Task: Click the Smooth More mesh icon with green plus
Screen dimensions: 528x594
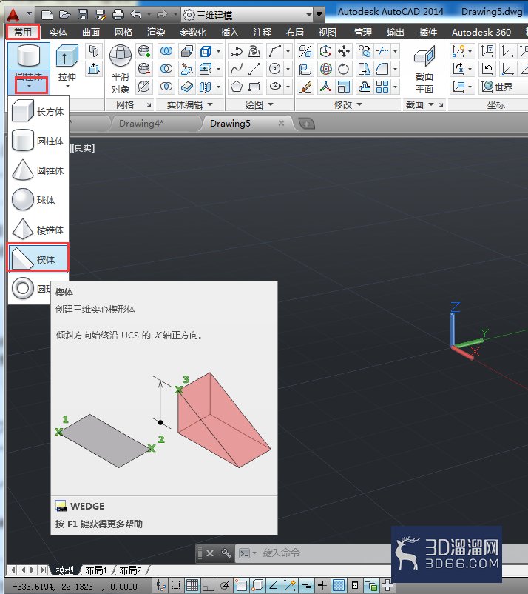Action: point(143,51)
